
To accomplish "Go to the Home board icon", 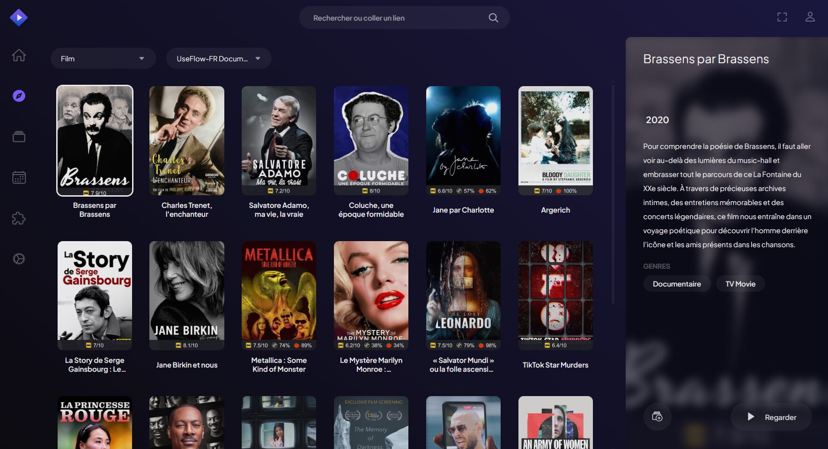I will [x=19, y=55].
